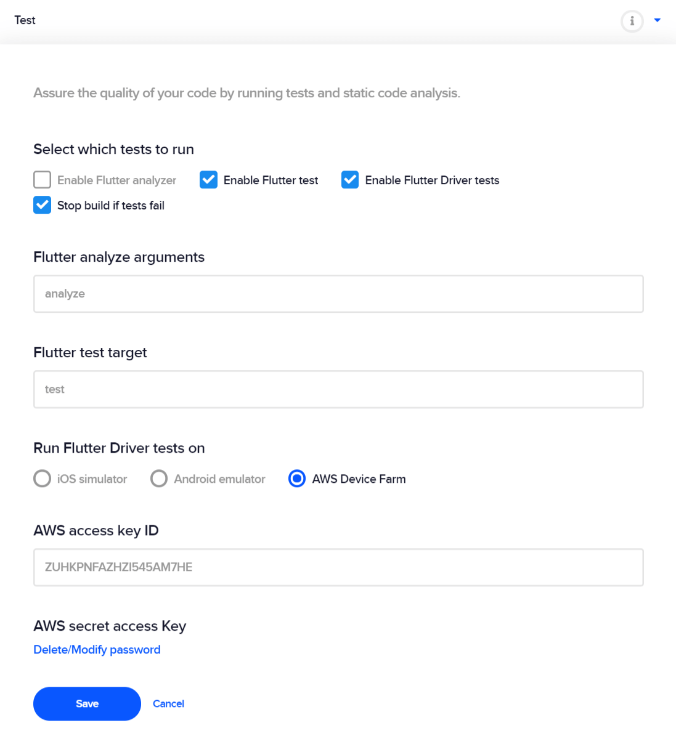
Task: Click the Select which tests to run heading
Action: click(x=113, y=149)
